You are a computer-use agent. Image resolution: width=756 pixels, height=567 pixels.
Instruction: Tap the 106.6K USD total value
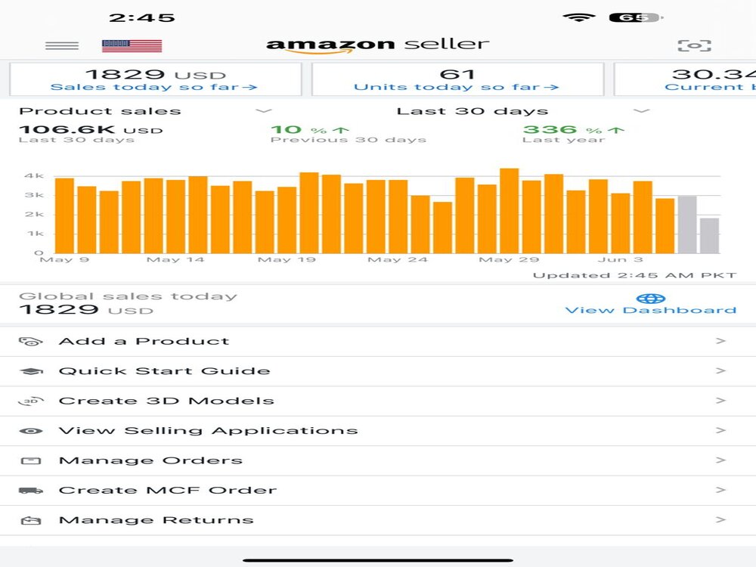pos(91,130)
